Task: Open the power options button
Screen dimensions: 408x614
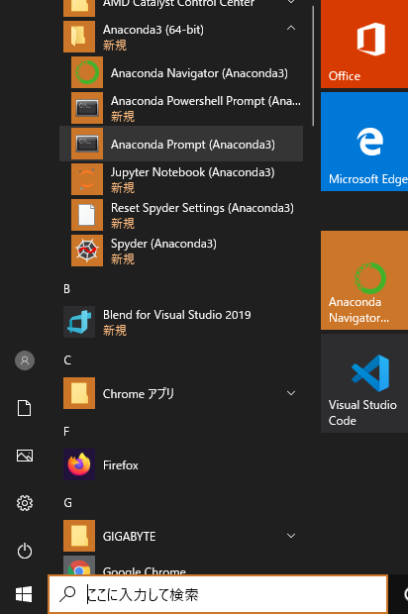Action: point(25,551)
